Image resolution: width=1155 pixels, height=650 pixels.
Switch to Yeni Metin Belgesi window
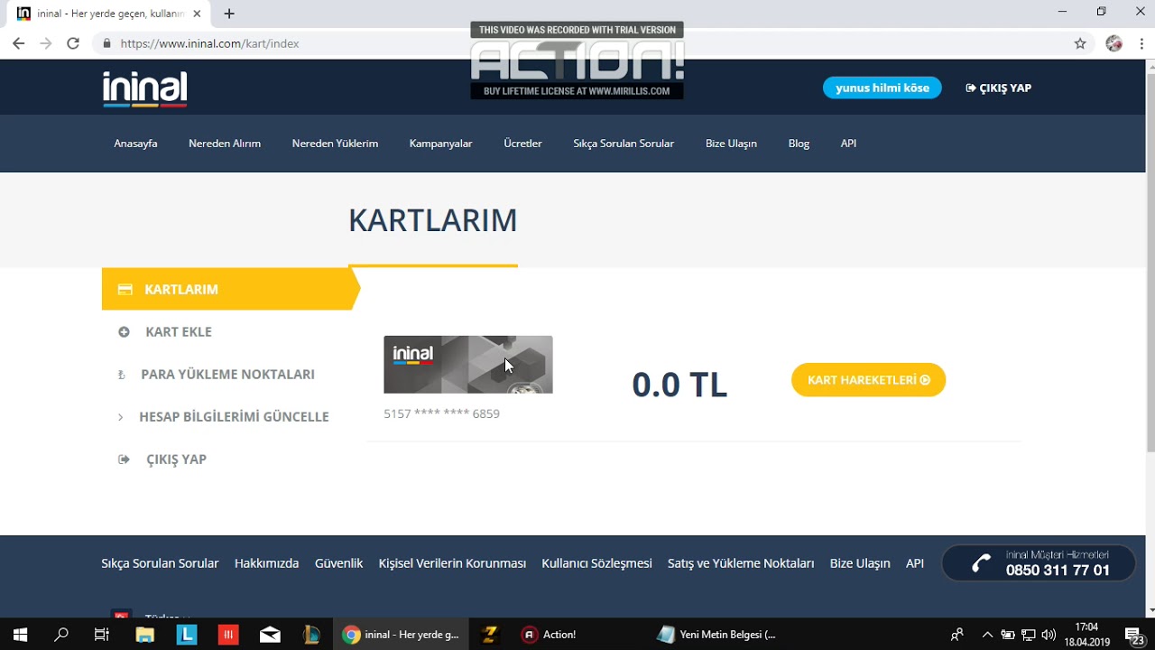(717, 635)
